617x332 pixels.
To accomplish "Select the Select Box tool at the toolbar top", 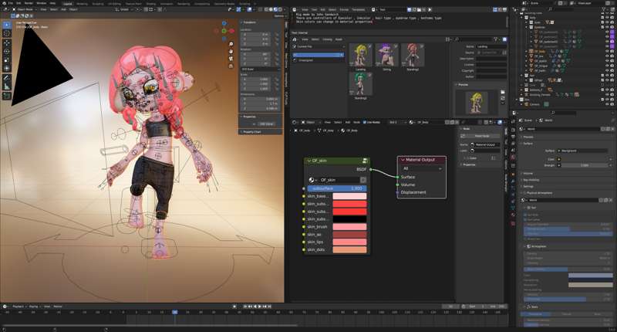I will 7,25.
